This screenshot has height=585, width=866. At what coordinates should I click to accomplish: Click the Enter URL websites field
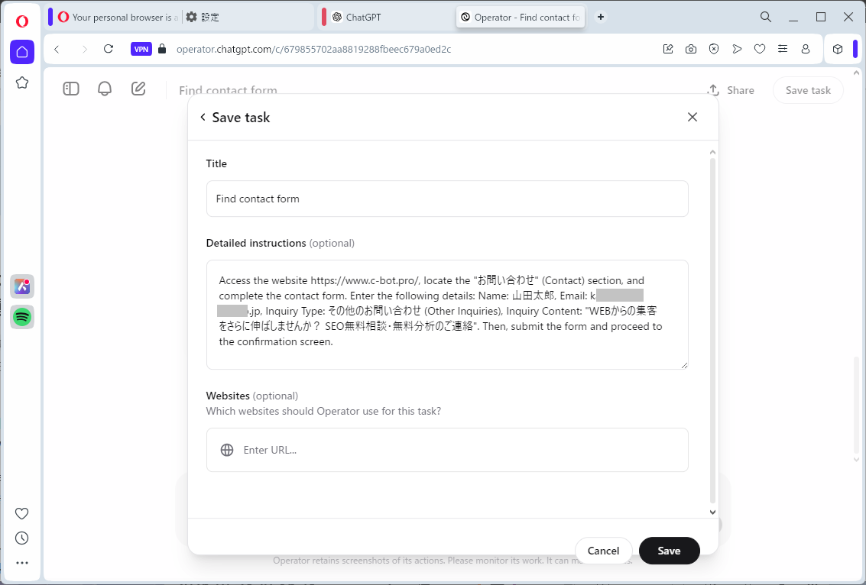tap(447, 450)
